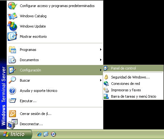The width and height of the screenshot is (164, 139).
Task: Launch Internet Explorer from quick launch
Action: (39, 134)
